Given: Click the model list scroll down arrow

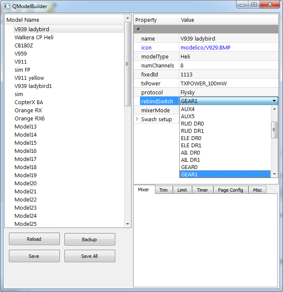Looking at the screenshot, I should [x=128, y=224].
